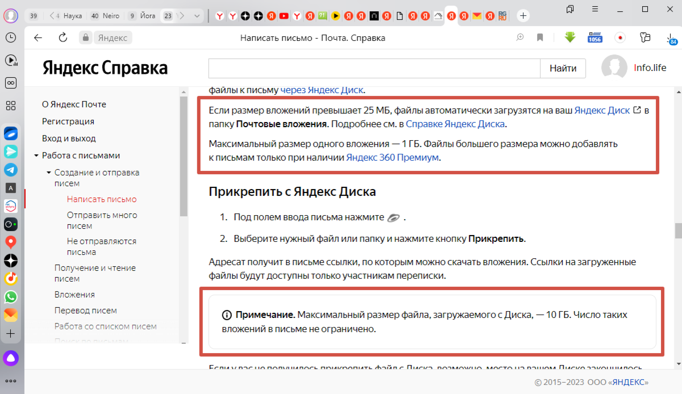Screen dimensions: 682x394
Task: Launch WhatsApp from the sidebar
Action: click(11, 297)
